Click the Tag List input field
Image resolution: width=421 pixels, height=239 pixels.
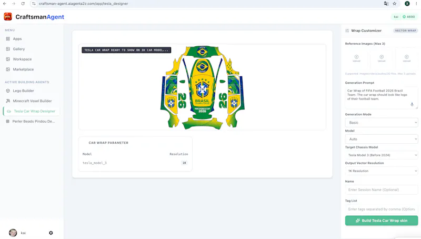[382, 209]
